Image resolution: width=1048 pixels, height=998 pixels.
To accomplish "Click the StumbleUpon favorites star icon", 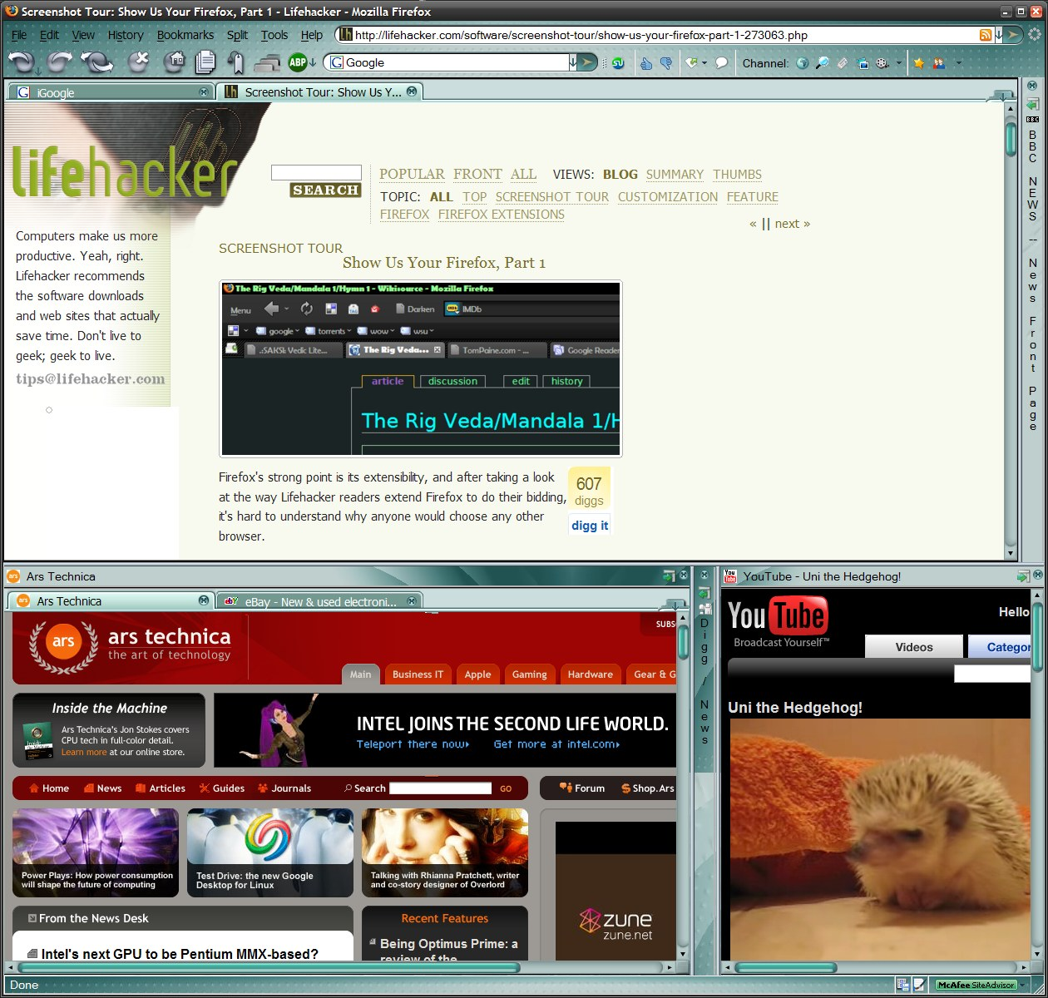I will (x=919, y=62).
